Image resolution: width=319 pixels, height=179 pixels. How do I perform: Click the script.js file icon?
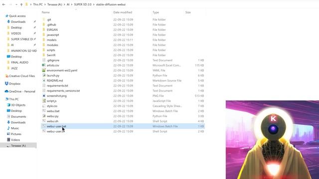(x=44, y=100)
